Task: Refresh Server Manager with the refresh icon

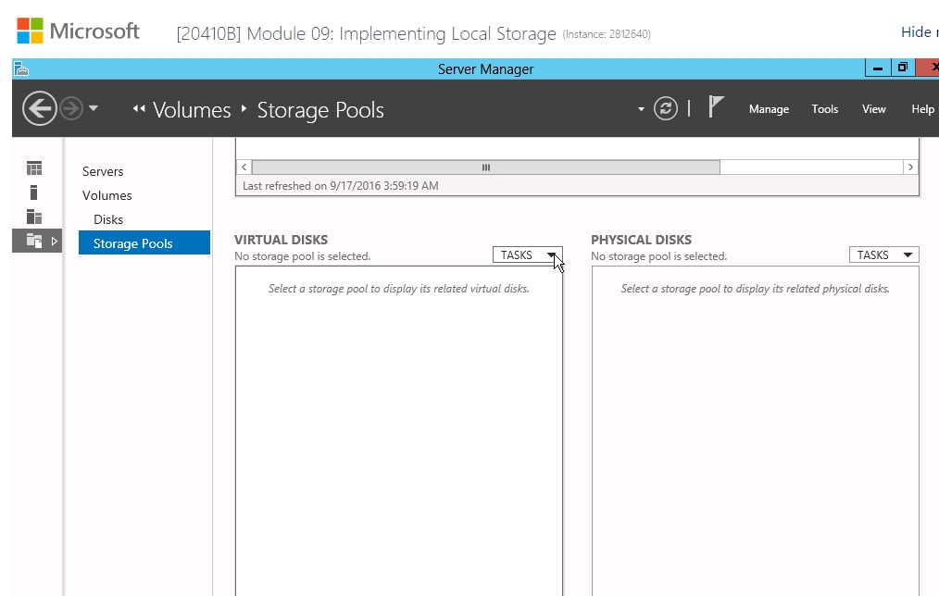Action: (665, 108)
